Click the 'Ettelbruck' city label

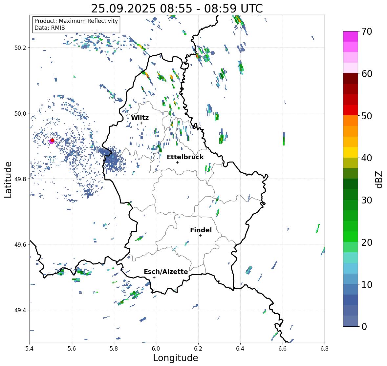[185, 157]
